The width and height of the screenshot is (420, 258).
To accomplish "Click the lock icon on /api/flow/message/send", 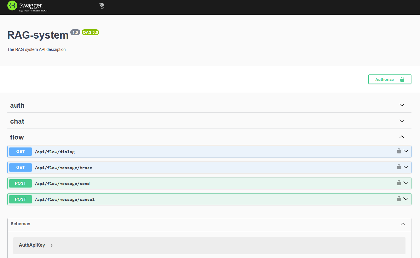I will coord(399,183).
